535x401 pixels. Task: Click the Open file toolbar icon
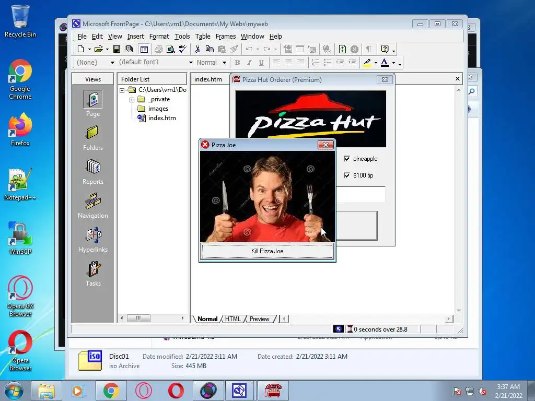tap(98, 49)
